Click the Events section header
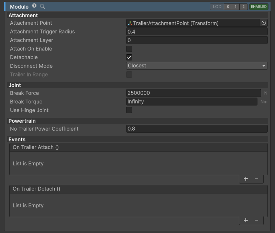This screenshot has width=275, height=233. (x=137, y=140)
